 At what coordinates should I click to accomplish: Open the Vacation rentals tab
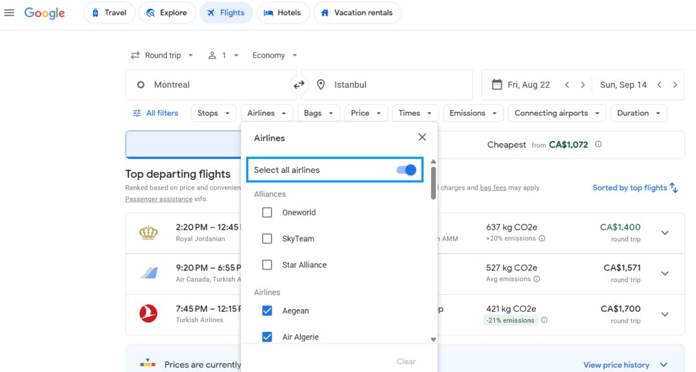(357, 13)
